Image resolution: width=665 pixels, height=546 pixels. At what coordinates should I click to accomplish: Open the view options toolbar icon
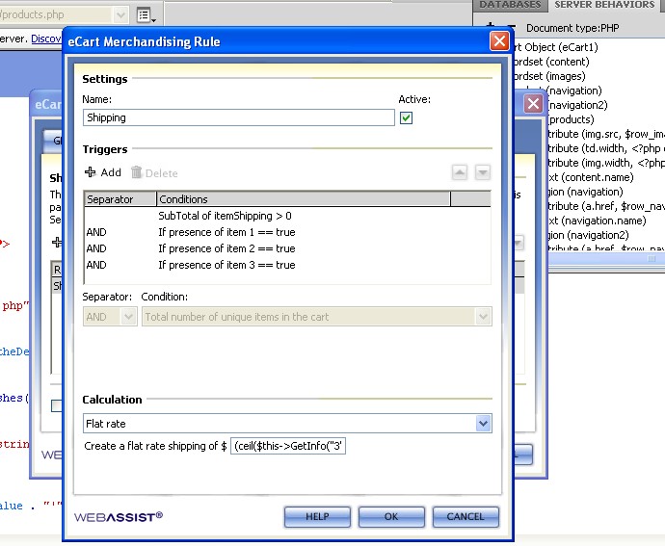coord(146,15)
